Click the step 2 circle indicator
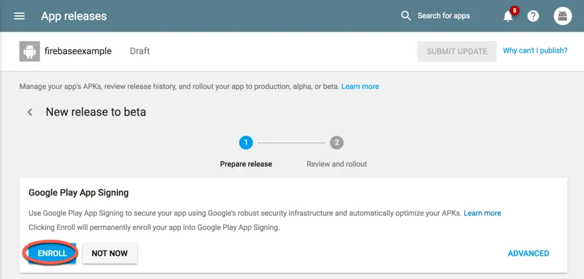The width and height of the screenshot is (584, 279). click(x=336, y=143)
